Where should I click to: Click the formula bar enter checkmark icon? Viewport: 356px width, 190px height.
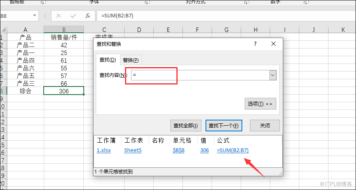point(73,16)
